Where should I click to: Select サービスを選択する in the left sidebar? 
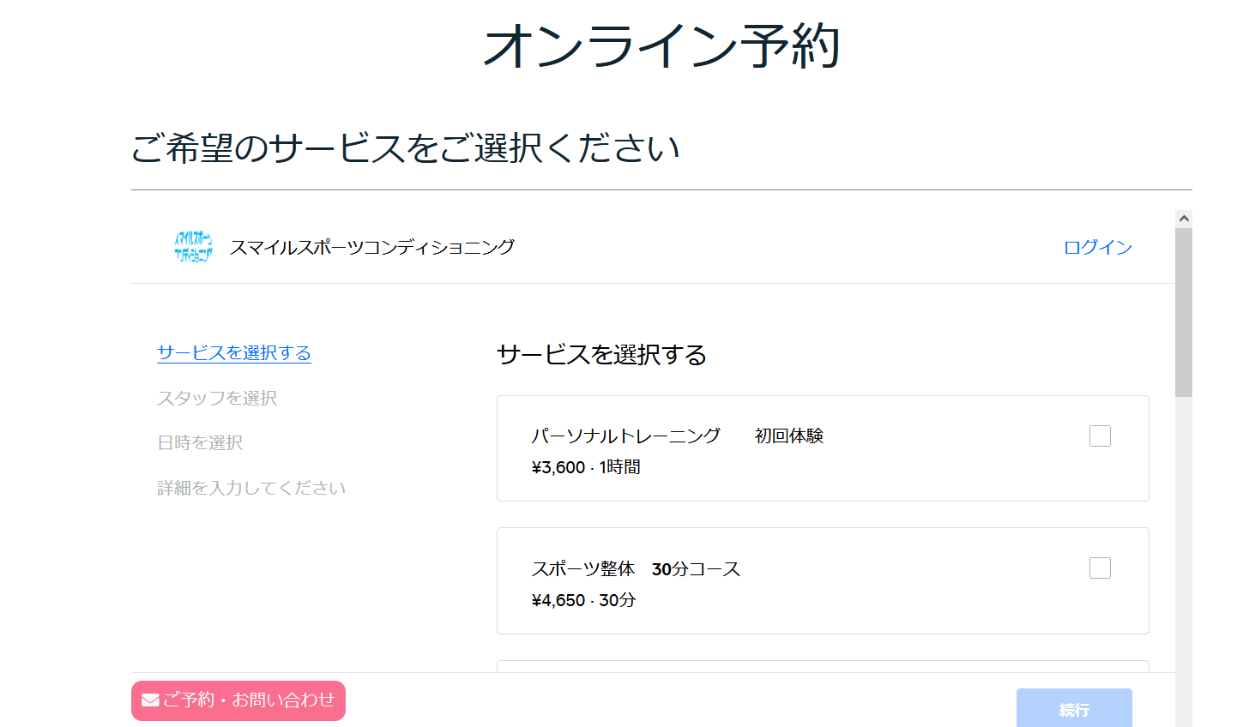[233, 352]
